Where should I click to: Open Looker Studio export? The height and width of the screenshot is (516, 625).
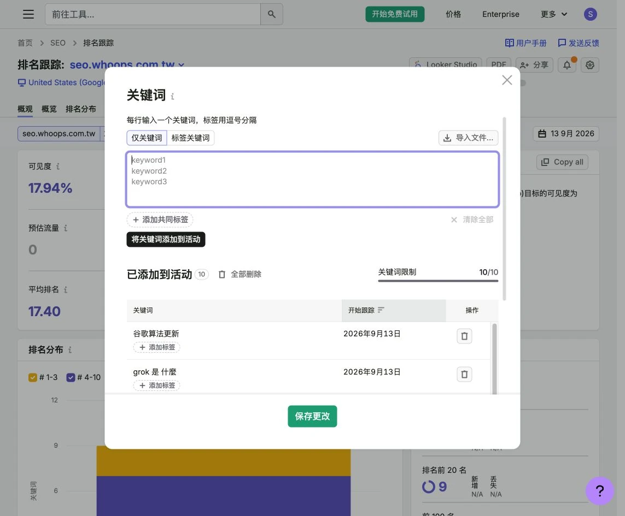445,65
